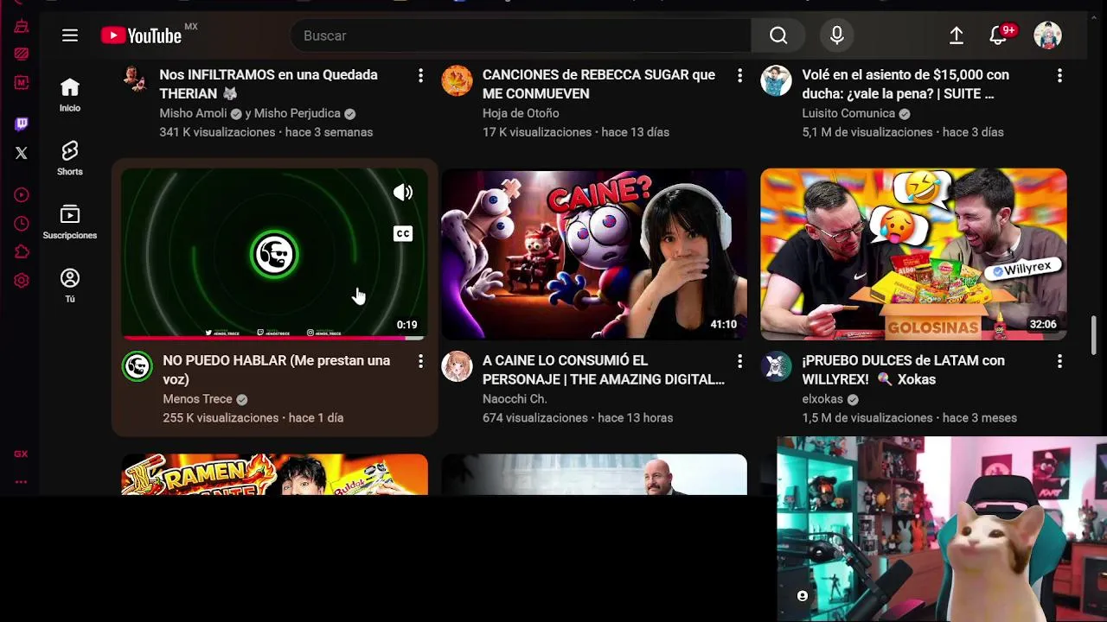Open the three-dot sidebar setup at the bottom
The image size is (1107, 622).
[21, 482]
